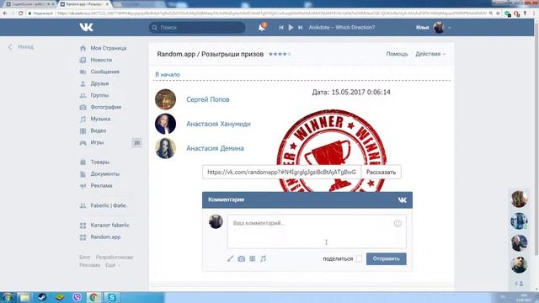Skip to previous track in header player
Image resolution: width=539 pixels, height=303 pixels.
pyautogui.click(x=281, y=28)
